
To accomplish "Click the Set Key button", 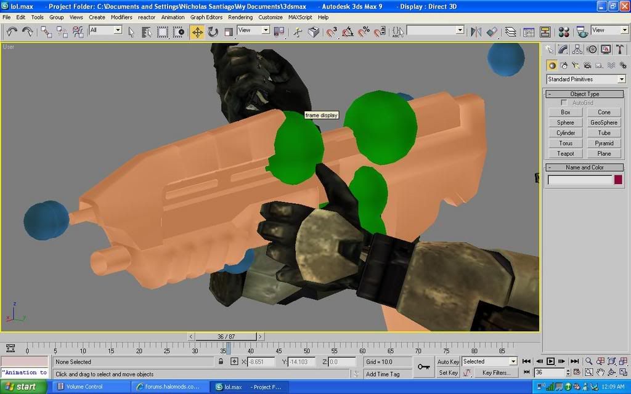I will [449, 372].
